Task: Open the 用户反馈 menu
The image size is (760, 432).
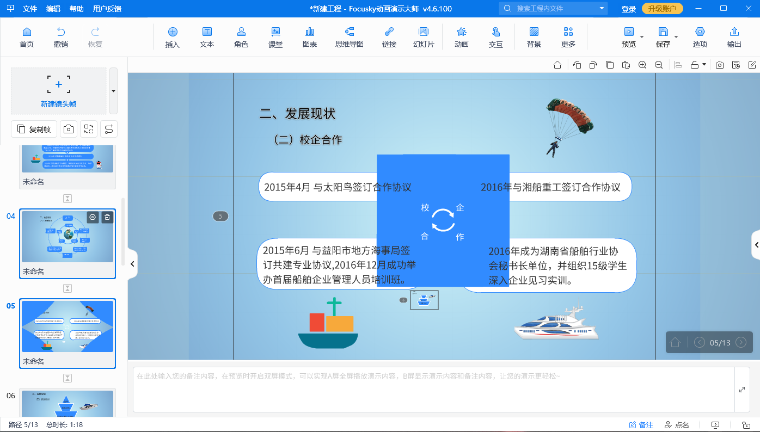Action: [x=107, y=9]
